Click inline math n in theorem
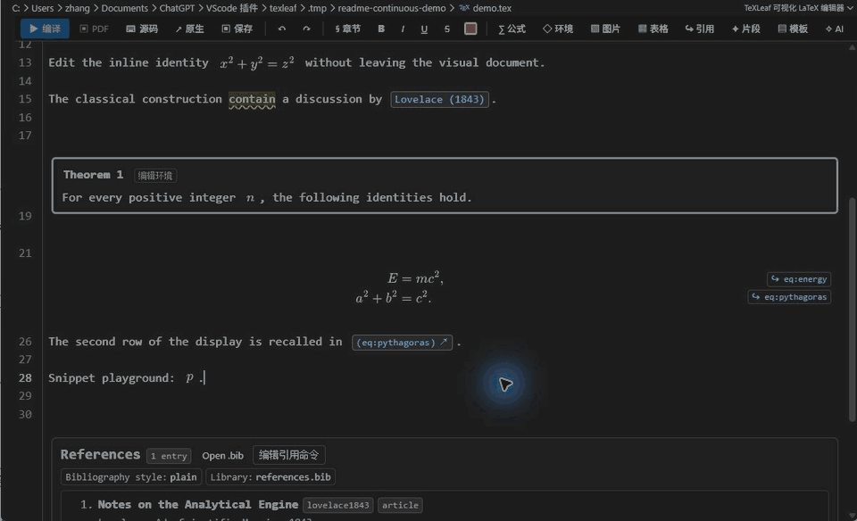The image size is (857, 521). tap(250, 198)
